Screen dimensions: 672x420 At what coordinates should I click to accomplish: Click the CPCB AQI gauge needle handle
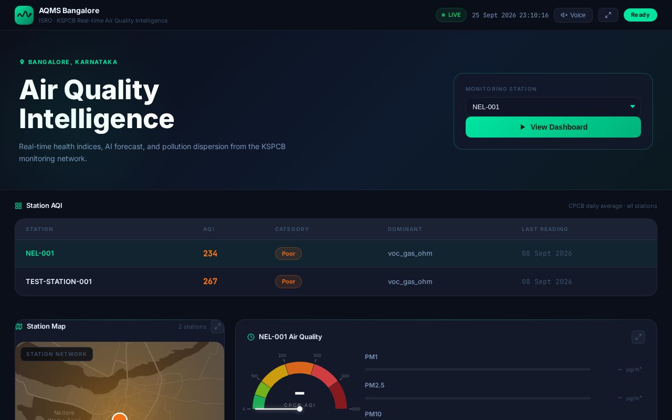299,409
